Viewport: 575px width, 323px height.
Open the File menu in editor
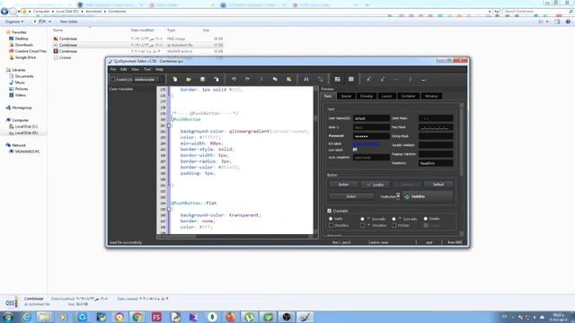(x=113, y=69)
